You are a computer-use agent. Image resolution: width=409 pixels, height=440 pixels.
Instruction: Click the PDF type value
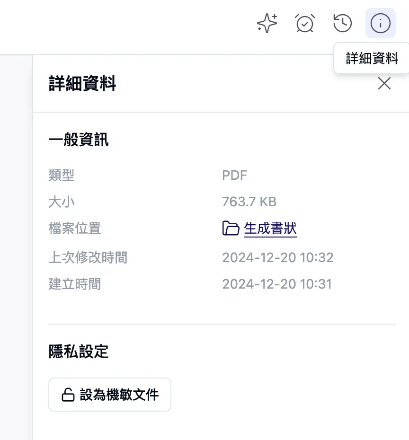[x=234, y=175]
